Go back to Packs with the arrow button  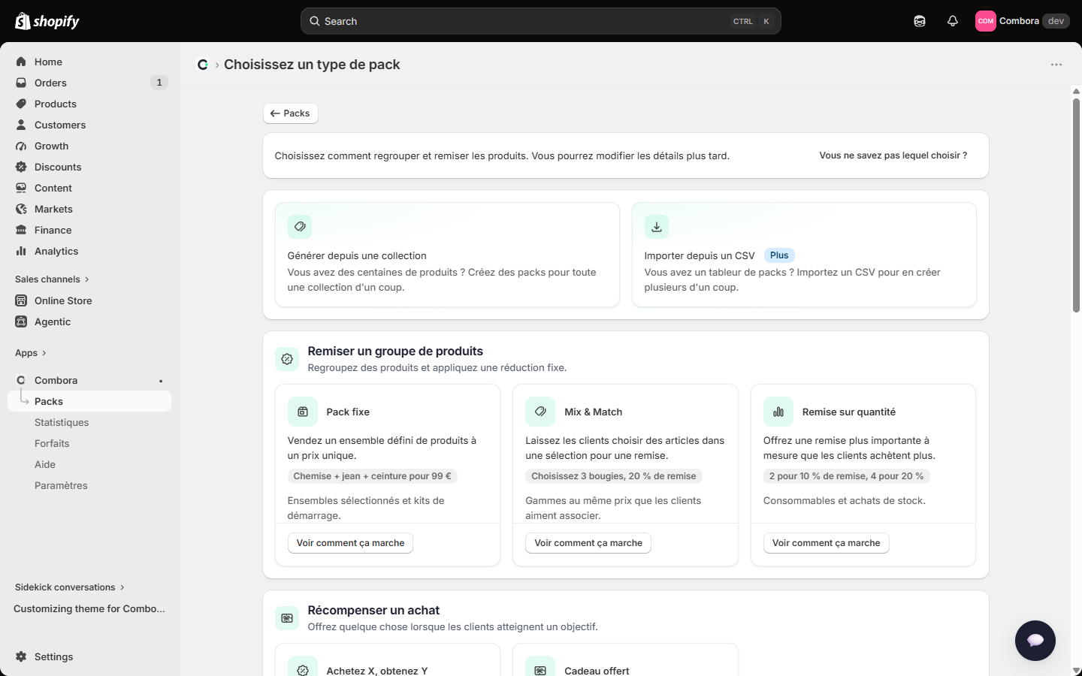point(291,113)
